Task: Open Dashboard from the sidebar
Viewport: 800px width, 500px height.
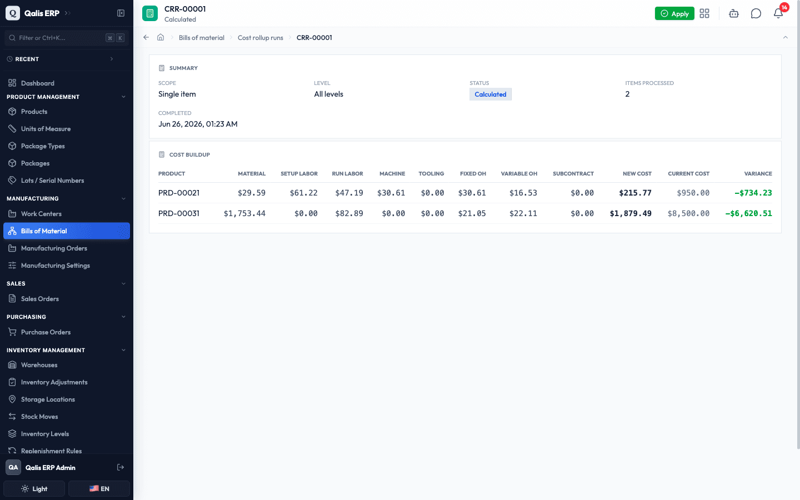Action: point(67,83)
